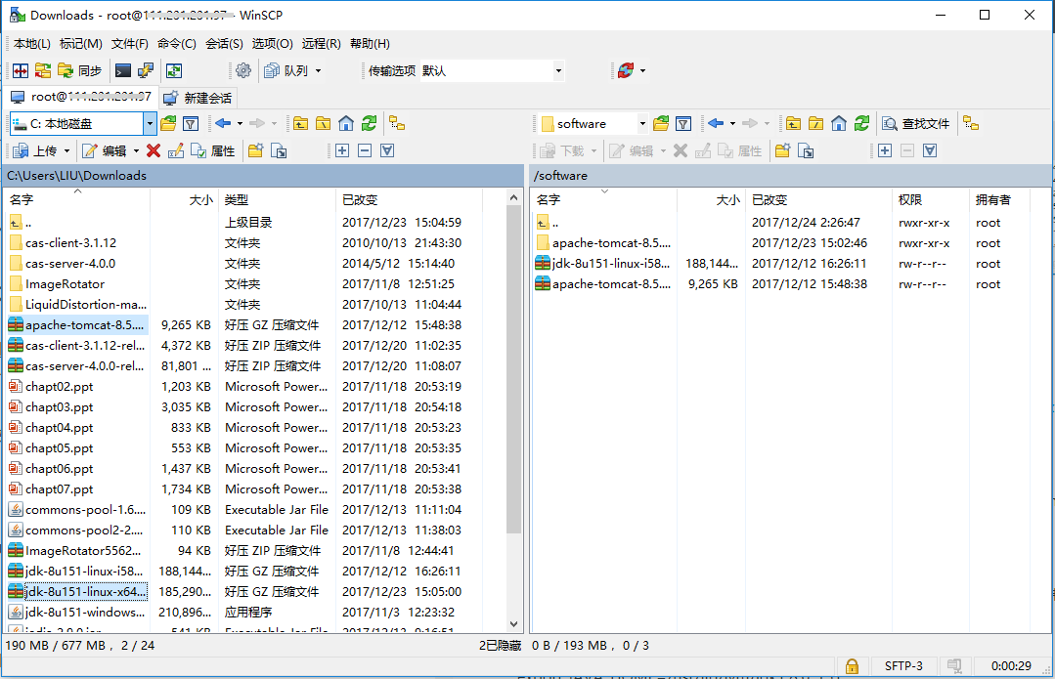This screenshot has width=1055, height=679.
Task: Click the SFTP-3 protocol status indicator
Action: [x=903, y=666]
